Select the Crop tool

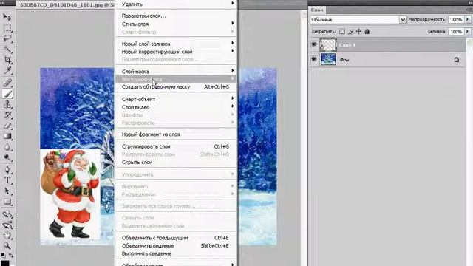(x=7, y=60)
